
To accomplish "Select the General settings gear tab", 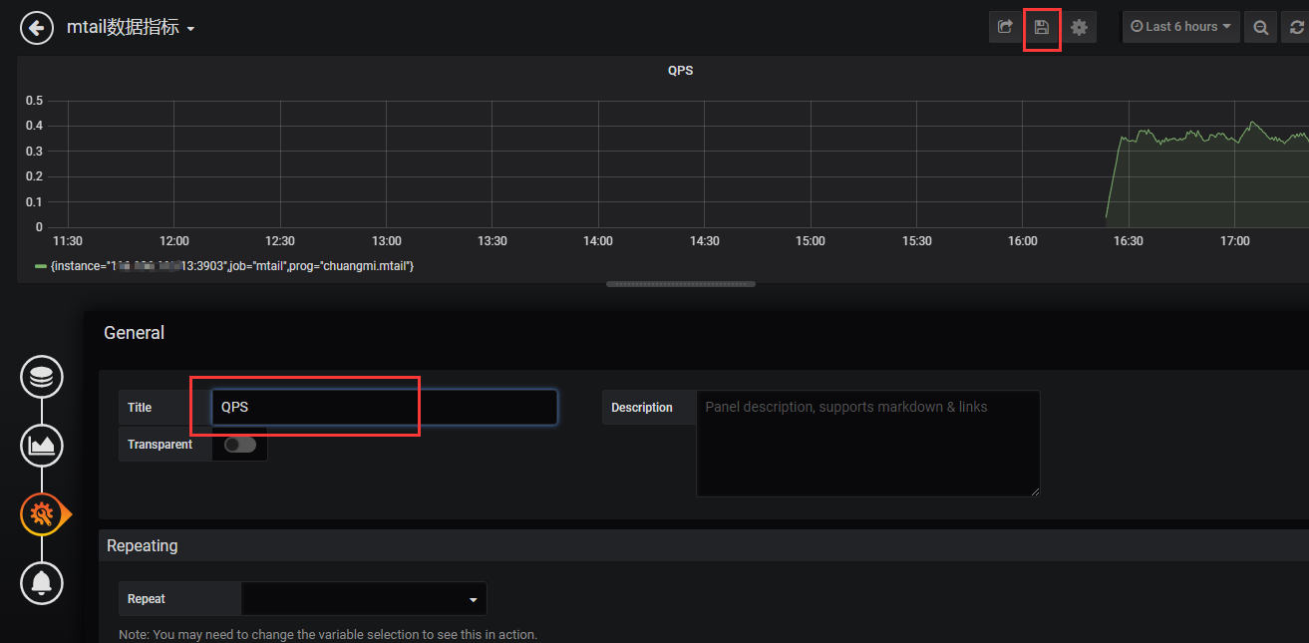I will click(x=42, y=513).
